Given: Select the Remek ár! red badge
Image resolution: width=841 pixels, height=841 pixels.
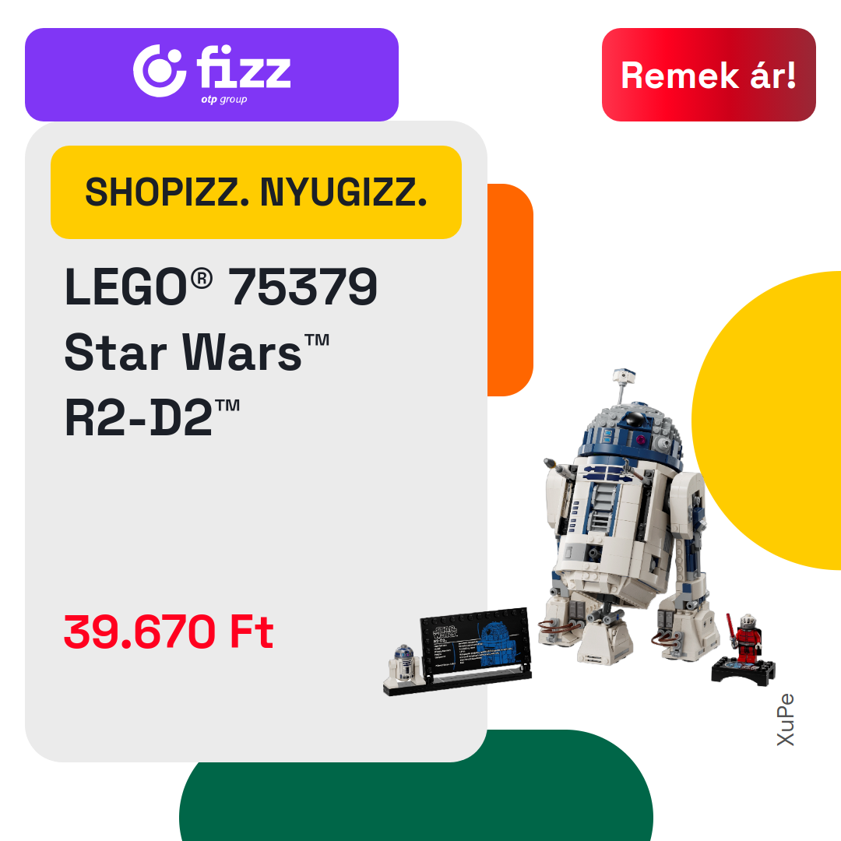Looking at the screenshot, I should click(x=709, y=75).
